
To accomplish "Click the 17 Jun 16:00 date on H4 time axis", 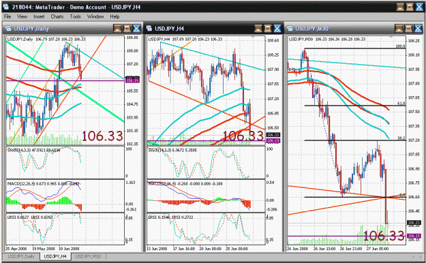I will pos(184,249).
